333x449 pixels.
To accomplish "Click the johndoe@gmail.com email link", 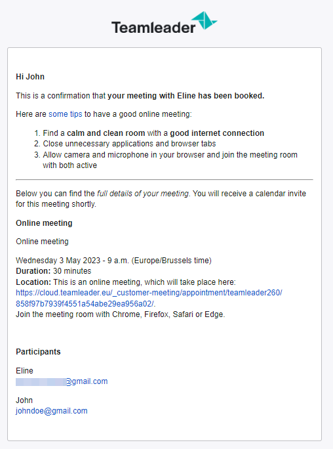I will pyautogui.click(x=51, y=411).
